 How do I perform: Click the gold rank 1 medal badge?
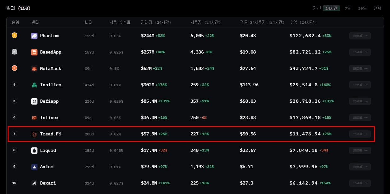[x=14, y=36]
